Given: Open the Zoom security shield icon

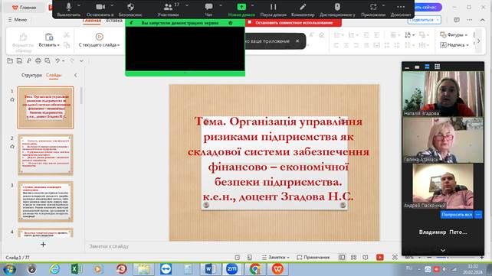Looking at the screenshot, I should point(130,9).
